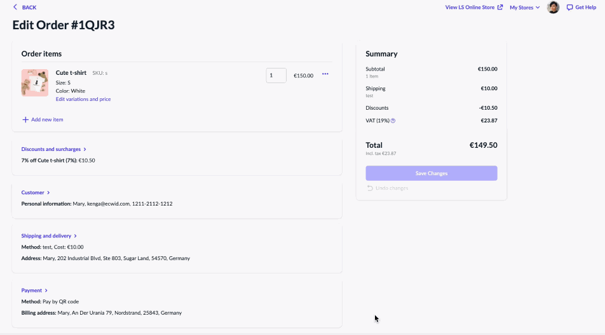Click the VAT €23.87 value in Summary
The width and height of the screenshot is (605, 335).
pyautogui.click(x=489, y=121)
